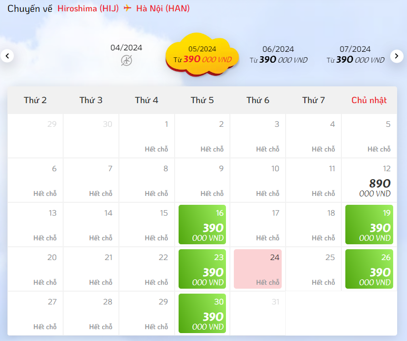Choose May 30 fare 390 000 VND
The width and height of the screenshot is (407, 341).
pos(202,313)
